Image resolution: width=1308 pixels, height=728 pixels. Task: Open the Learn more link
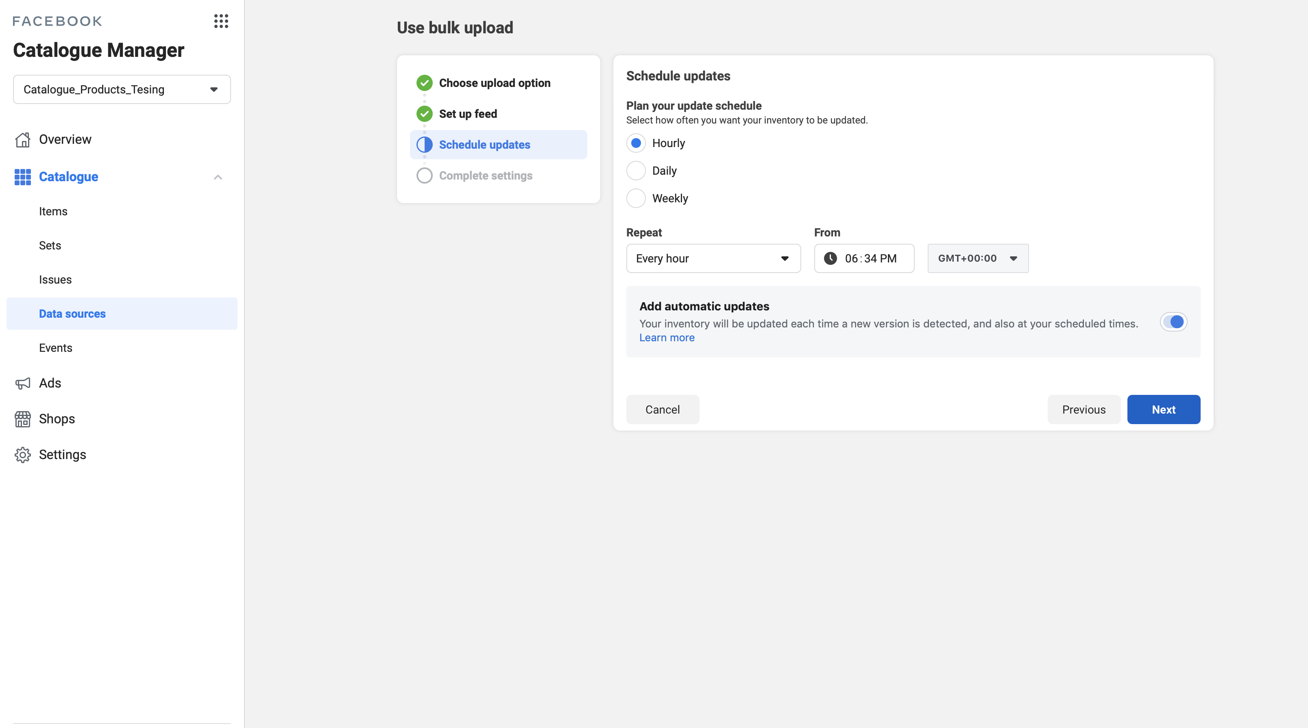pyautogui.click(x=667, y=337)
